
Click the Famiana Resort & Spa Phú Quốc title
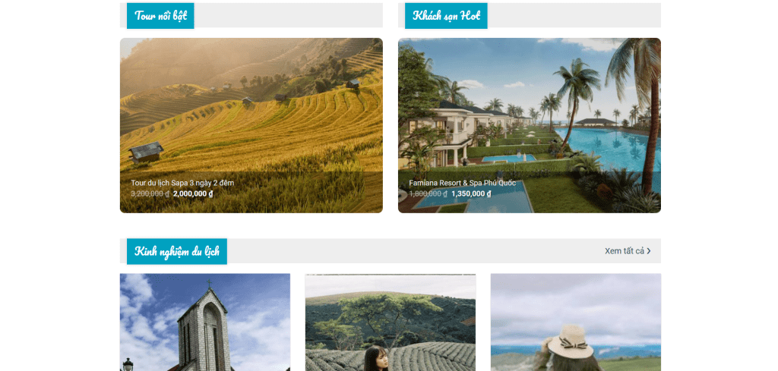tap(463, 183)
